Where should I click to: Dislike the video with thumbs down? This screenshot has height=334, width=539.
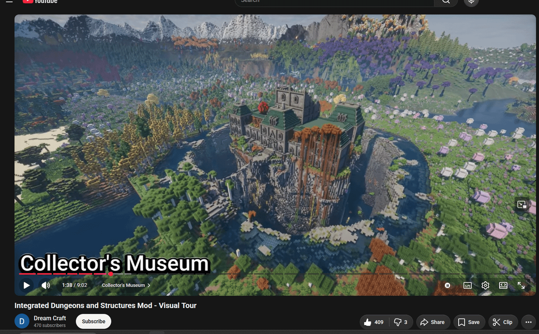(x=401, y=322)
